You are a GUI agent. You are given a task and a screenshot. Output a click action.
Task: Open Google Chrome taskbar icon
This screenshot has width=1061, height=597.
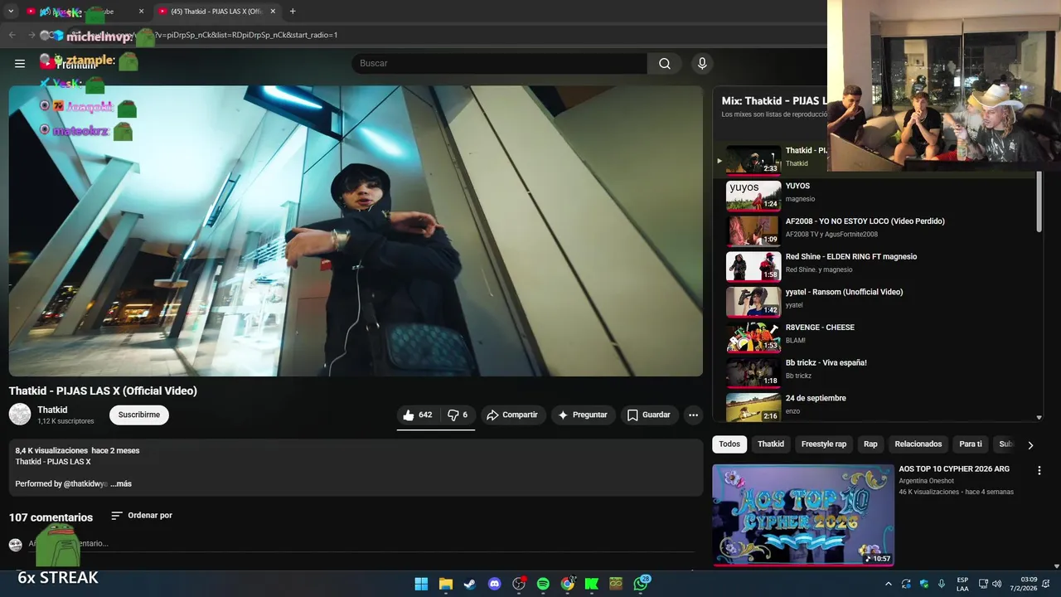click(568, 584)
